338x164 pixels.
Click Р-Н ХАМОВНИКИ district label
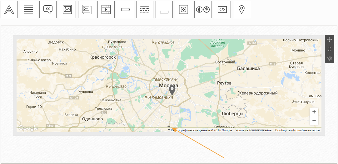[x=159, y=98]
